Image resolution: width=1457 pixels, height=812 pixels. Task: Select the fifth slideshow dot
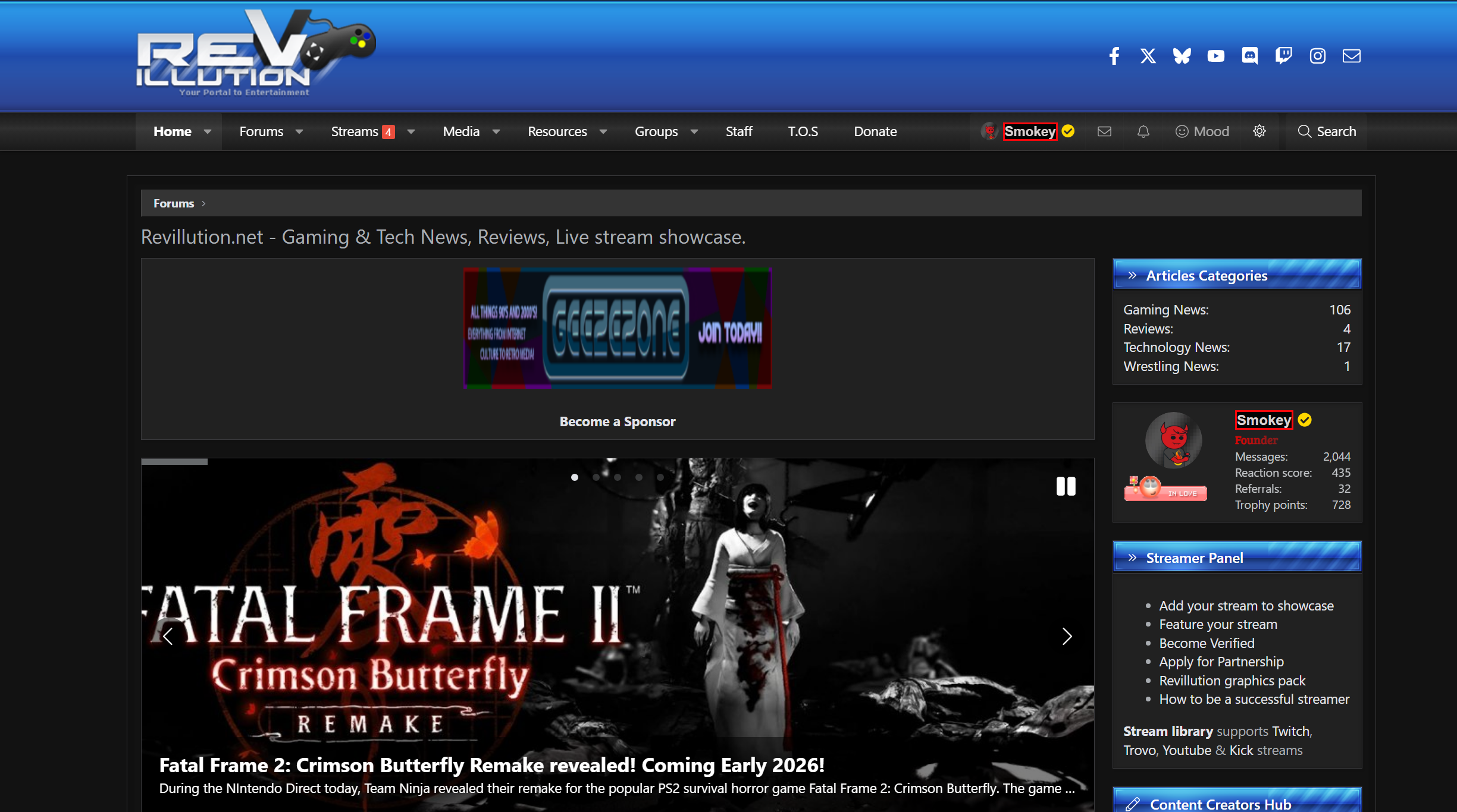tap(660, 477)
